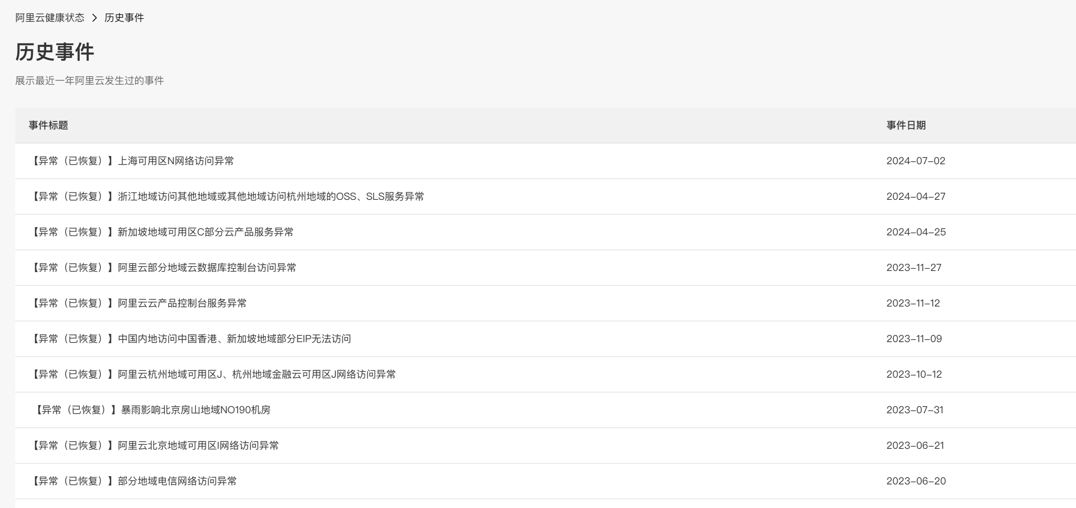Click the 历史事件 page heading

pos(55,52)
